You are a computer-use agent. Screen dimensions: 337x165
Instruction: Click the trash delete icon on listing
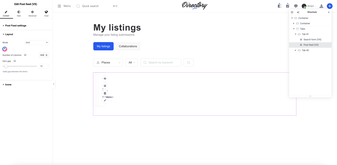(105, 93)
